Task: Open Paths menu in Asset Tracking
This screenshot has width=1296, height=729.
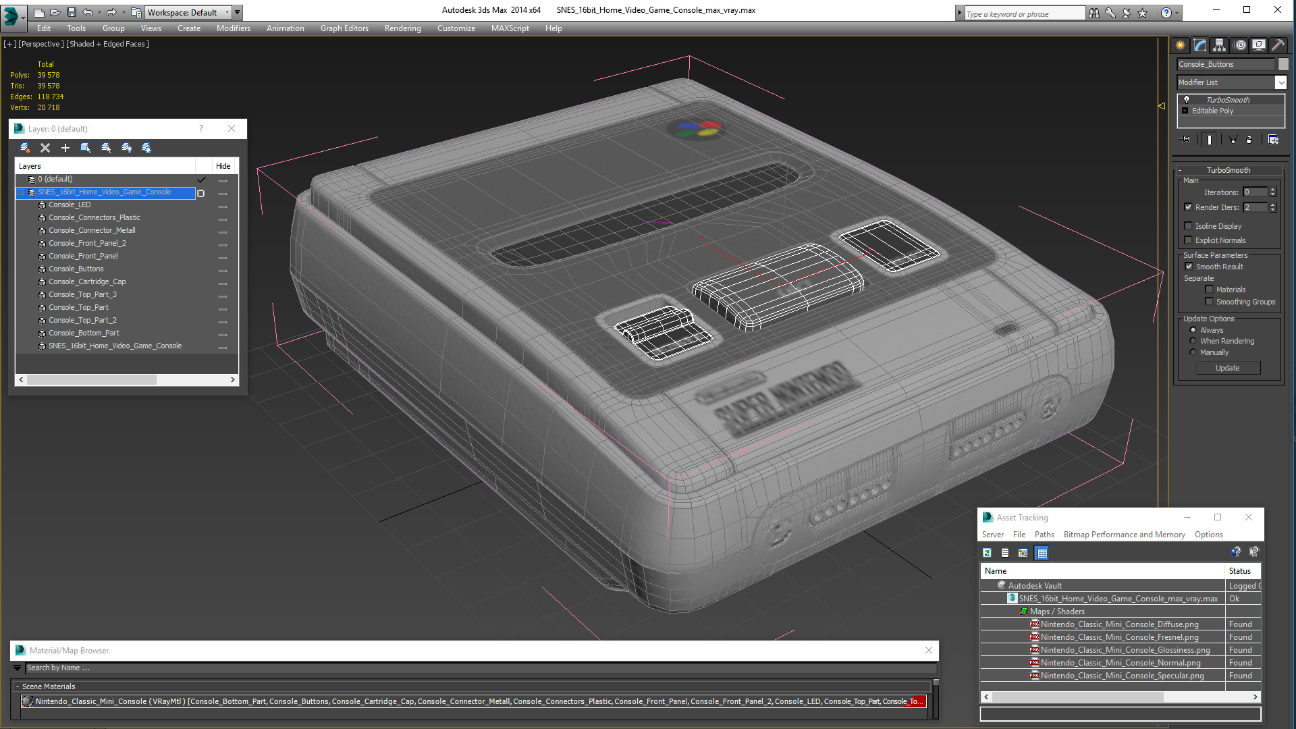Action: coord(1044,535)
